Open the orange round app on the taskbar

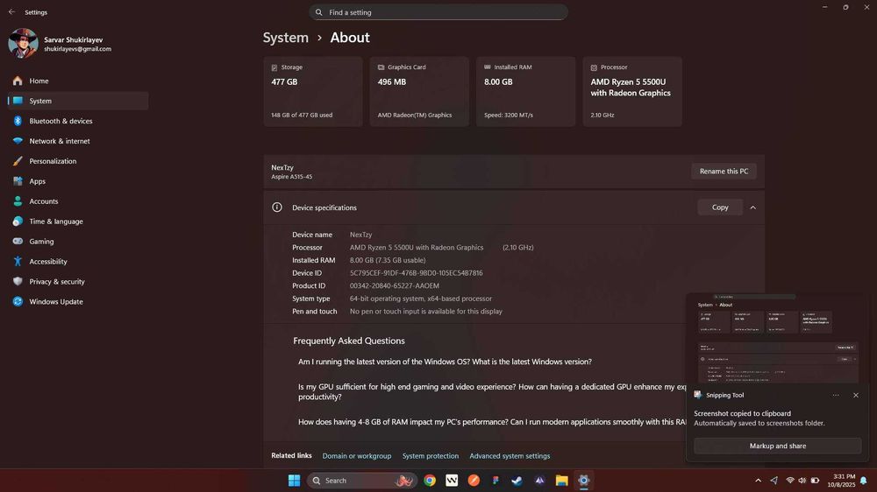pyautogui.click(x=474, y=481)
